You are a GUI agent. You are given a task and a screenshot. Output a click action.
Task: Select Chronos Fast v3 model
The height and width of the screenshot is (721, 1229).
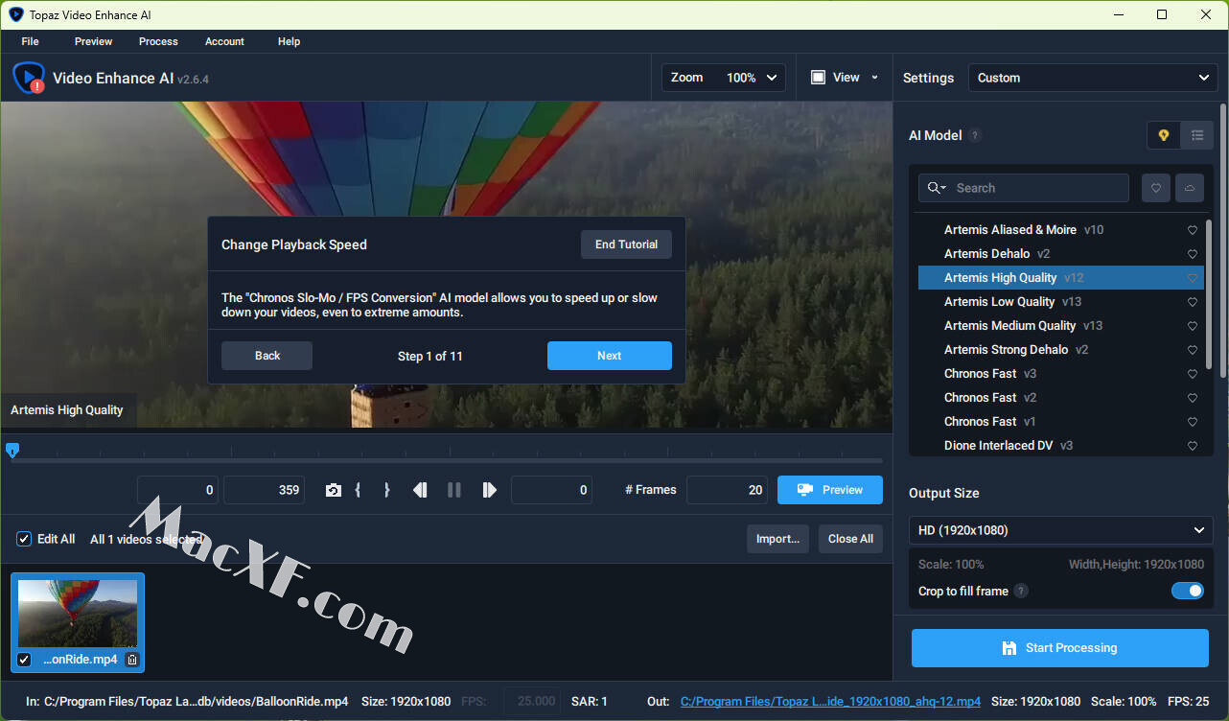[1061, 374]
